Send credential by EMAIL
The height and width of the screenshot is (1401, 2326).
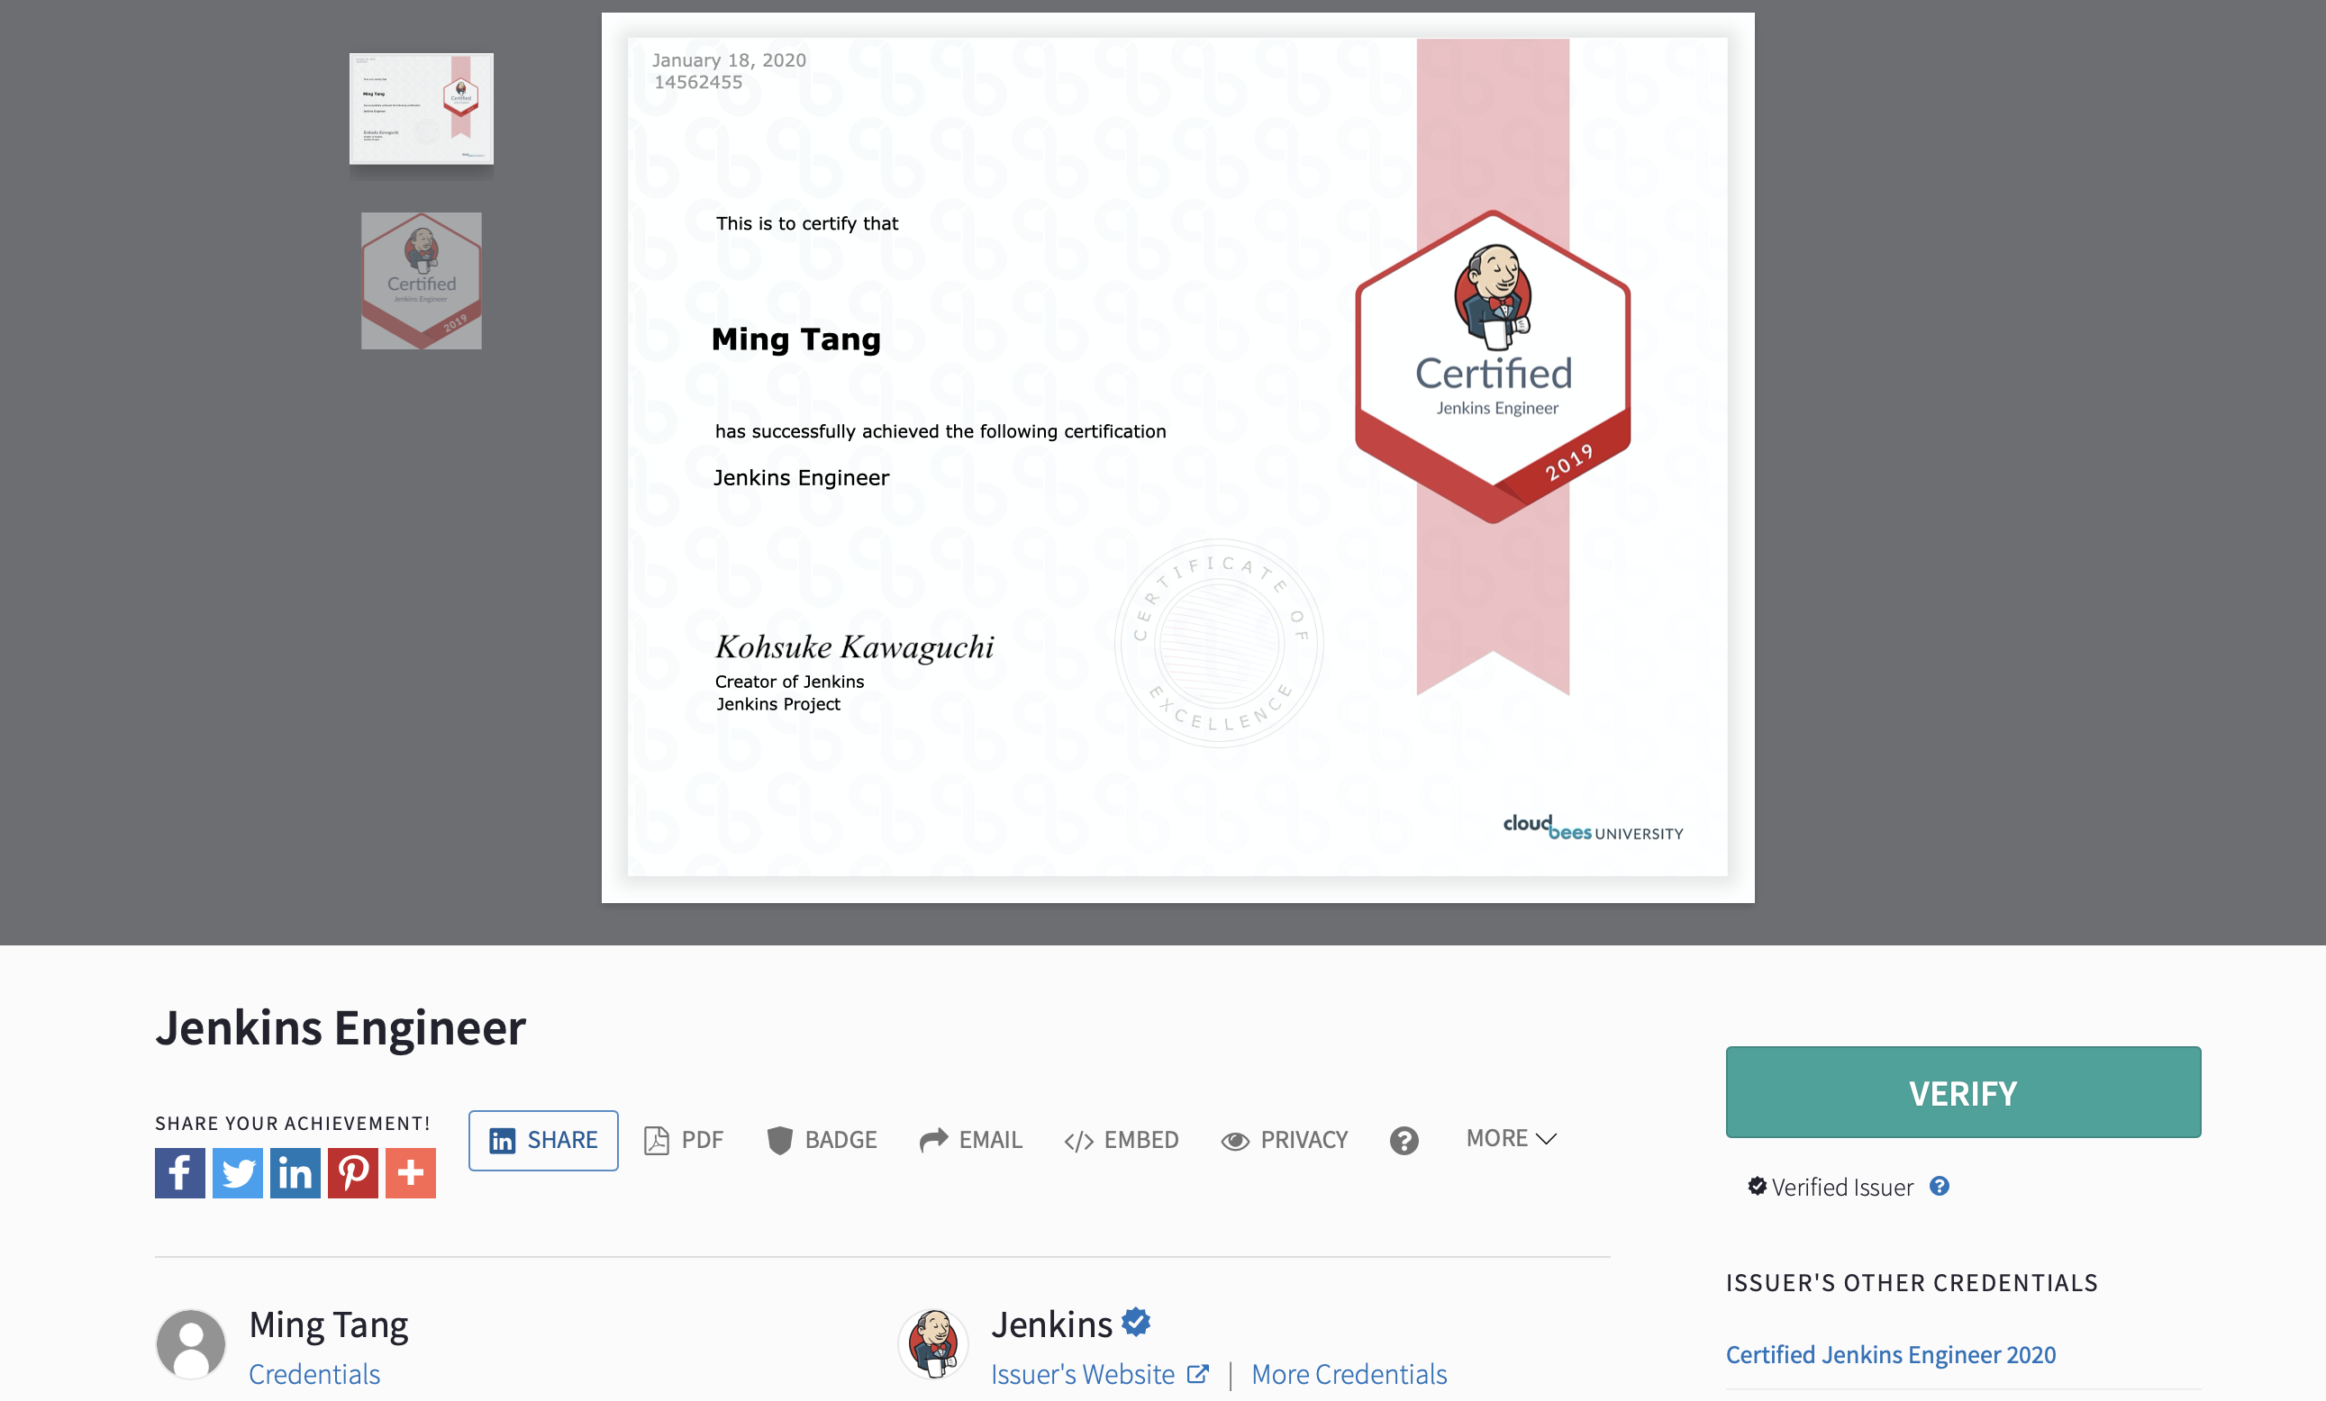970,1140
